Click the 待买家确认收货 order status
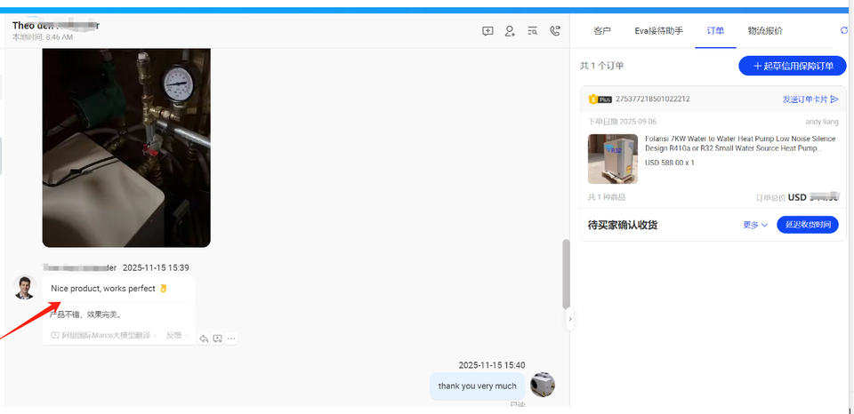Viewport: 854px width, 414px height. point(623,225)
